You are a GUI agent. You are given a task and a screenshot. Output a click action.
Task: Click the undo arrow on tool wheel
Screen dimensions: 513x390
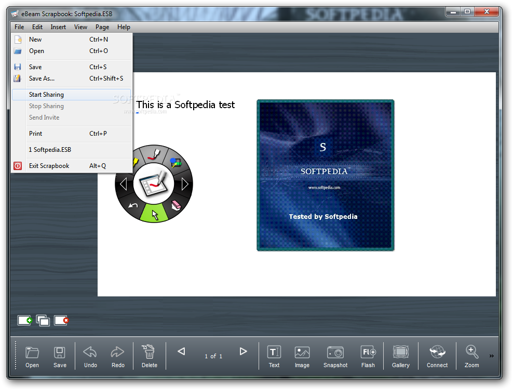click(x=133, y=205)
